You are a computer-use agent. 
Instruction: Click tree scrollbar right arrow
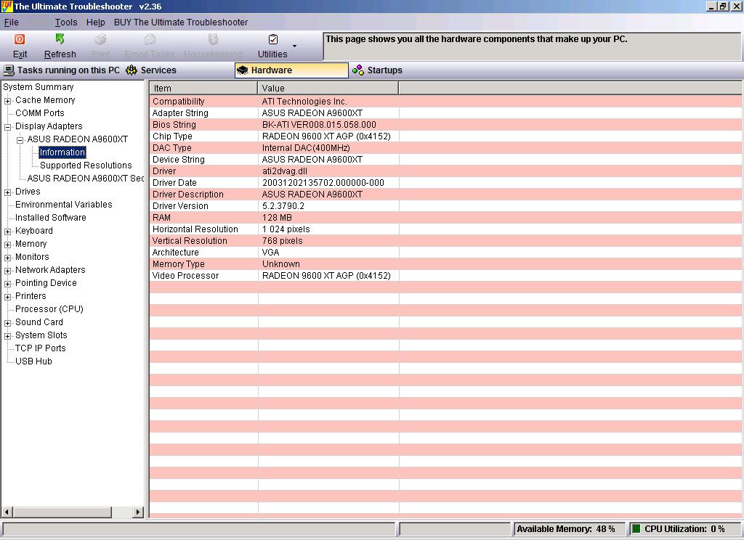coord(138,512)
